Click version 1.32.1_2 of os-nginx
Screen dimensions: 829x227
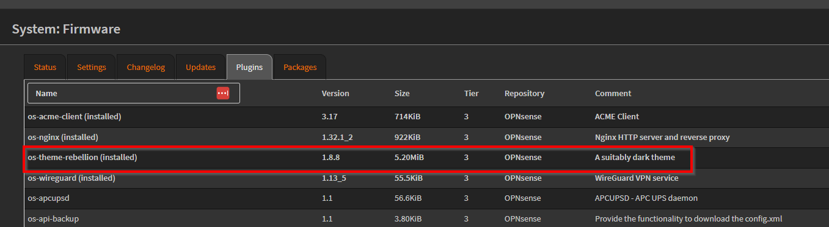pyautogui.click(x=337, y=137)
